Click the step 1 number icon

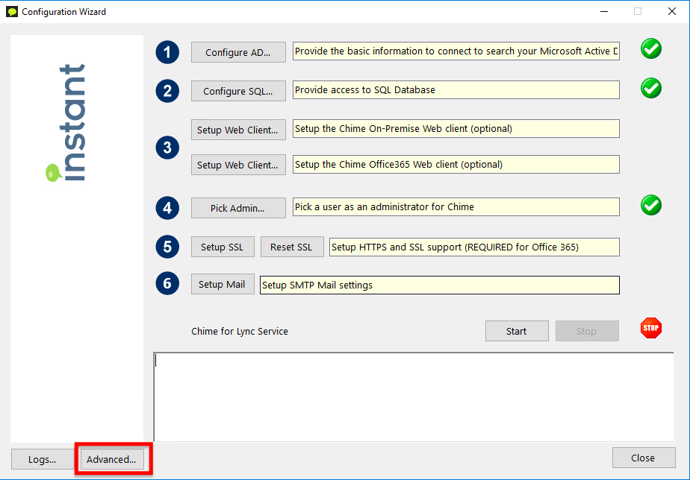(167, 52)
